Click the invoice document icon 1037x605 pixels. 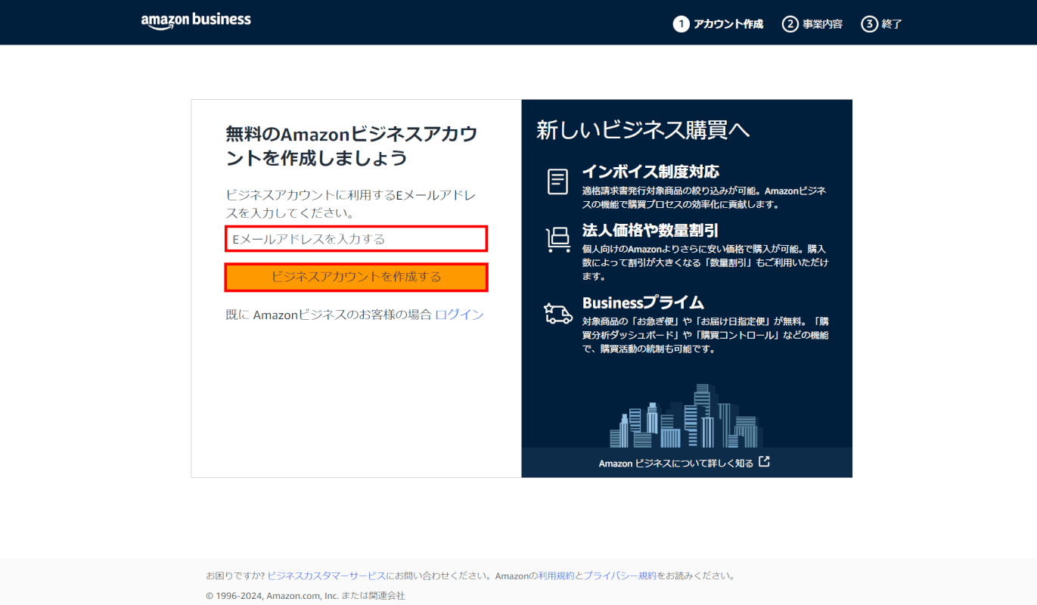558,182
